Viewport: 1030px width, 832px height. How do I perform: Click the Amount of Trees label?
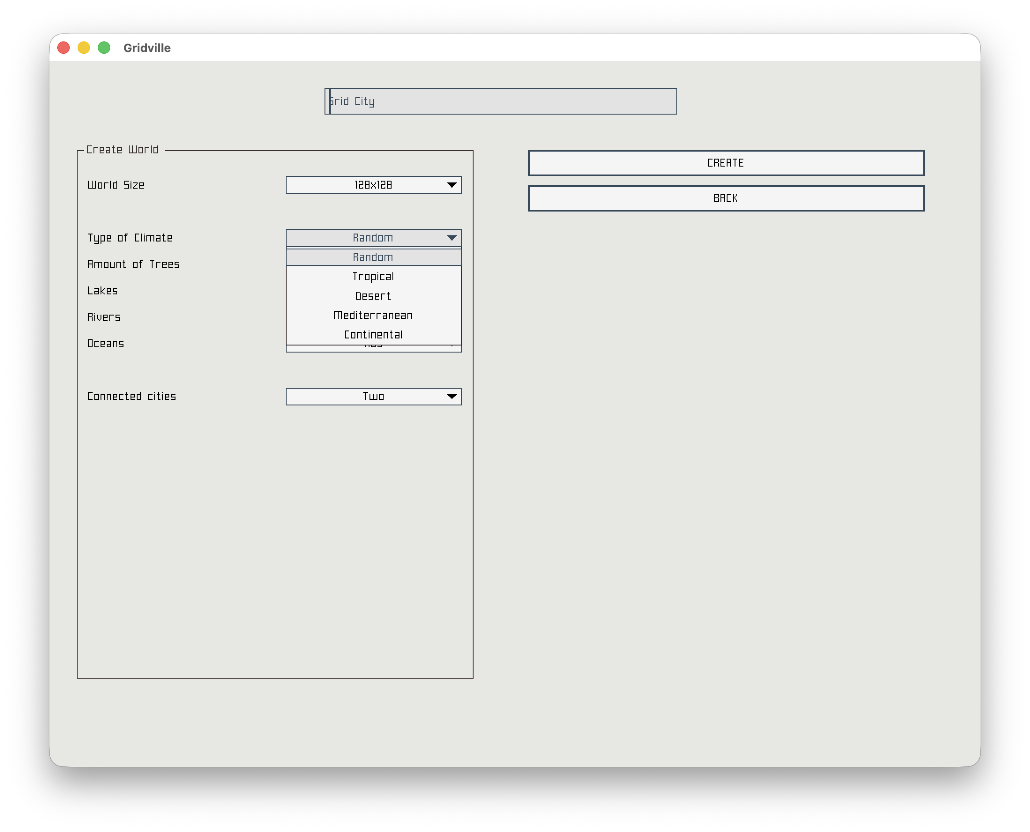click(133, 264)
